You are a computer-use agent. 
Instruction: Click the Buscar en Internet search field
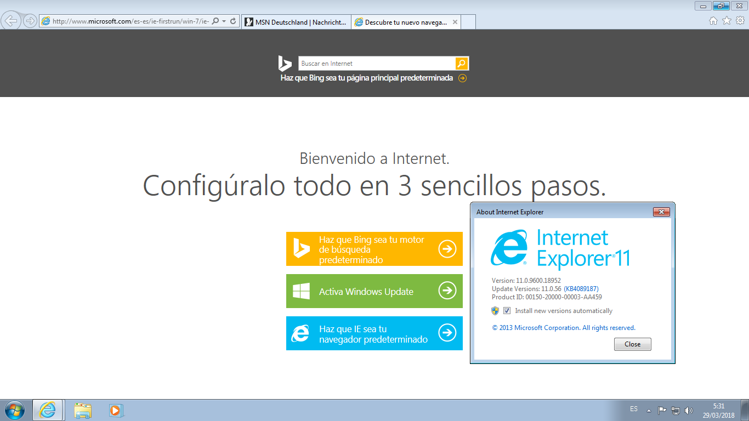click(x=377, y=64)
